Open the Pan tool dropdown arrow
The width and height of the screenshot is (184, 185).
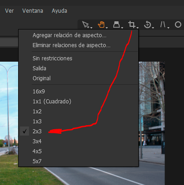[107, 28]
